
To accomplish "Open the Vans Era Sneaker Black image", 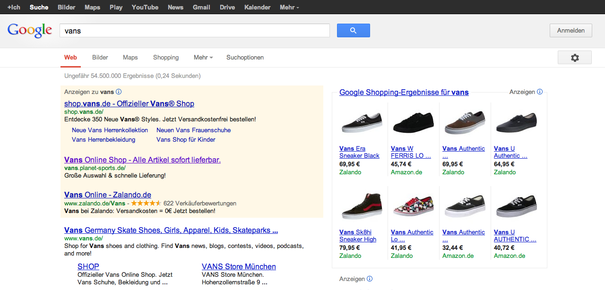I will [x=362, y=123].
